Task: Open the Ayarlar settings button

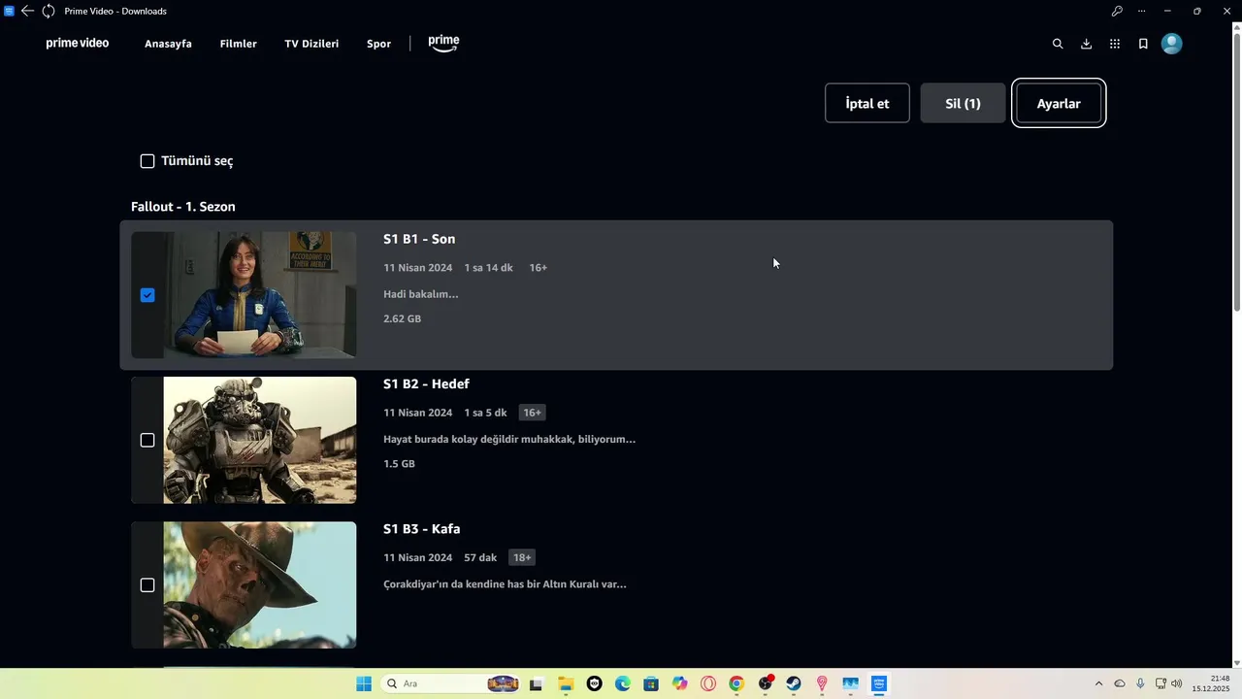Action: pos(1059,103)
